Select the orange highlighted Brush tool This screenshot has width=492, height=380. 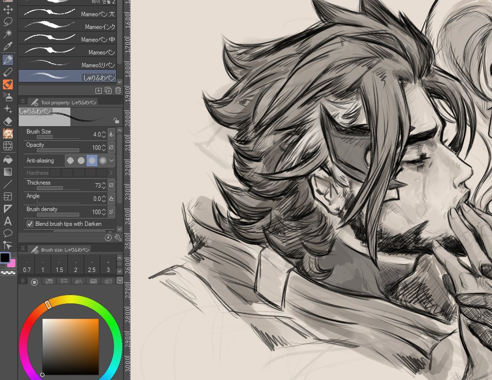tap(8, 84)
